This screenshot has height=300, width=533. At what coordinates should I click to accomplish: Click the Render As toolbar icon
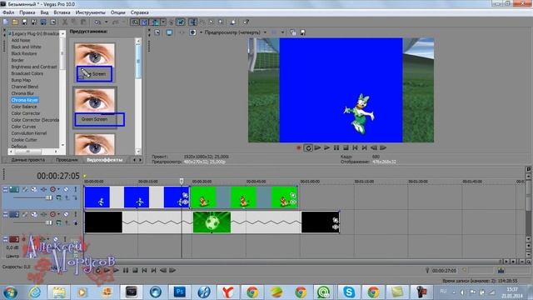(x=43, y=22)
